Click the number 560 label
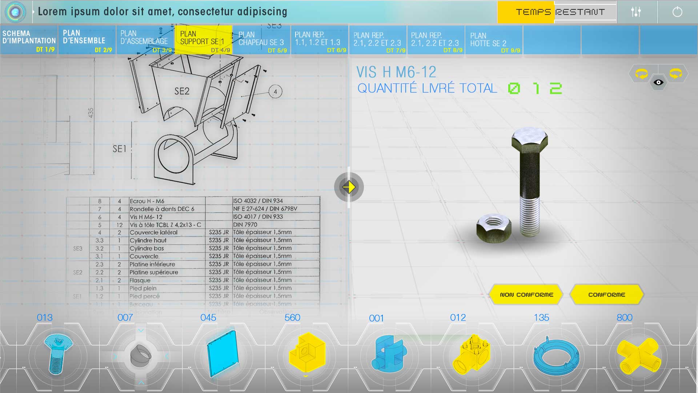This screenshot has width=698, height=393. pos(292,317)
